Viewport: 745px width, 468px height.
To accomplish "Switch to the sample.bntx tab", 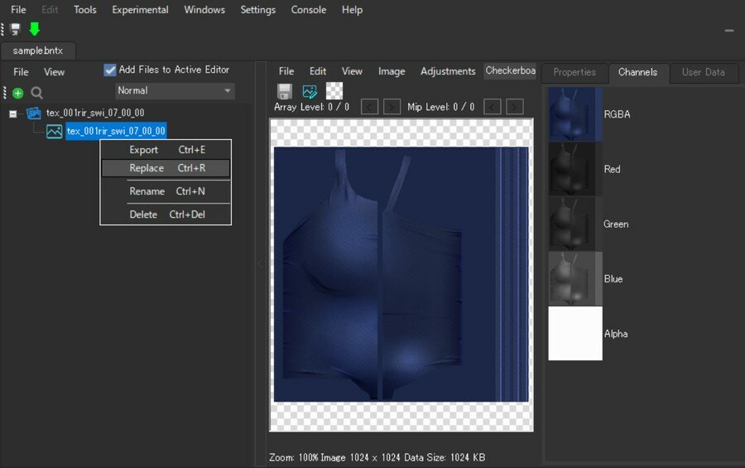I will 38,51.
